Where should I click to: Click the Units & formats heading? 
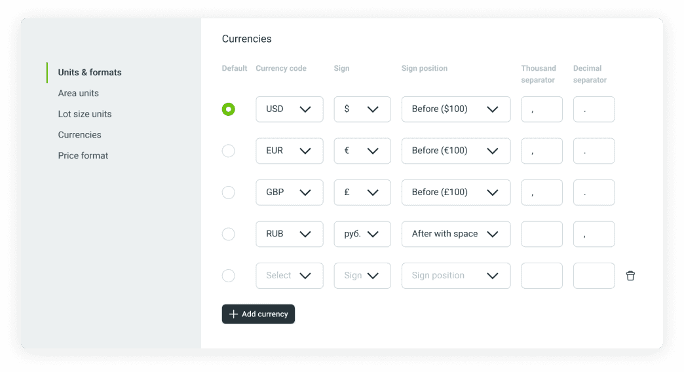(90, 72)
